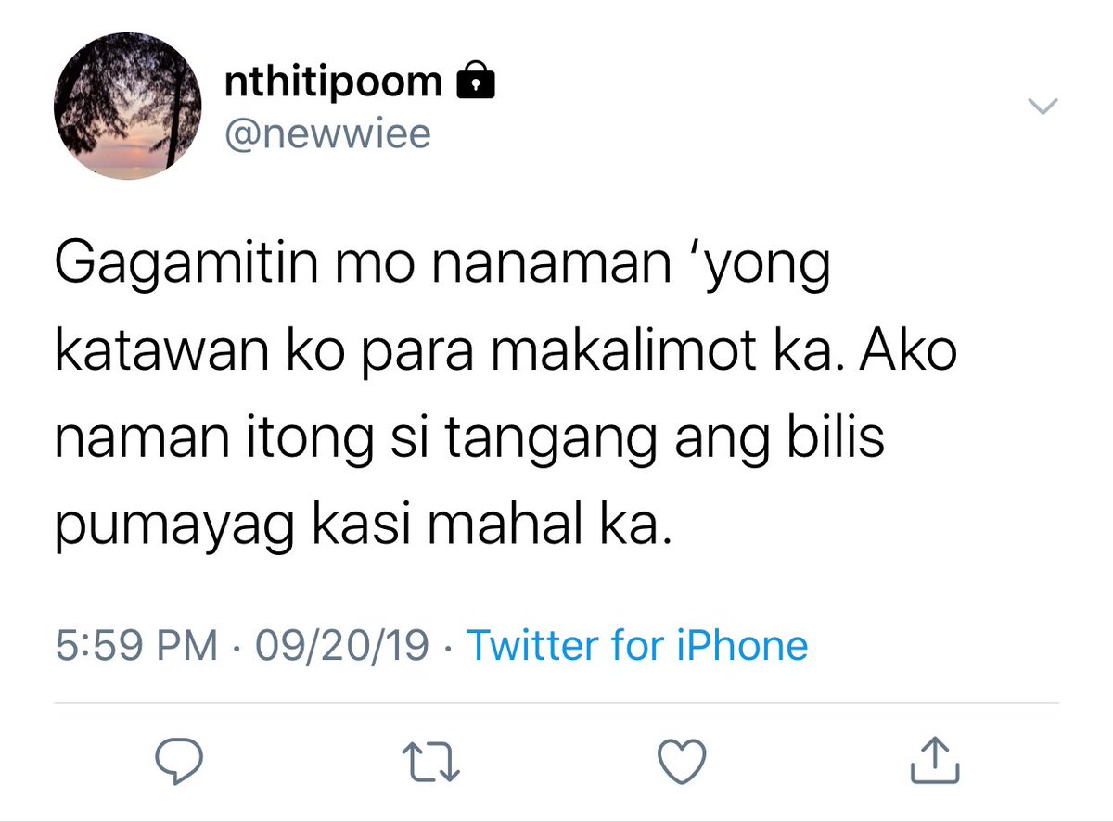
Task: Open the share tweet icon
Action: [x=934, y=759]
